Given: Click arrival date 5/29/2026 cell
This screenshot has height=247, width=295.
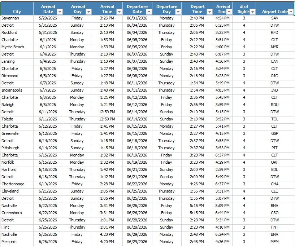Looking at the screenshot, I should 48,18.
